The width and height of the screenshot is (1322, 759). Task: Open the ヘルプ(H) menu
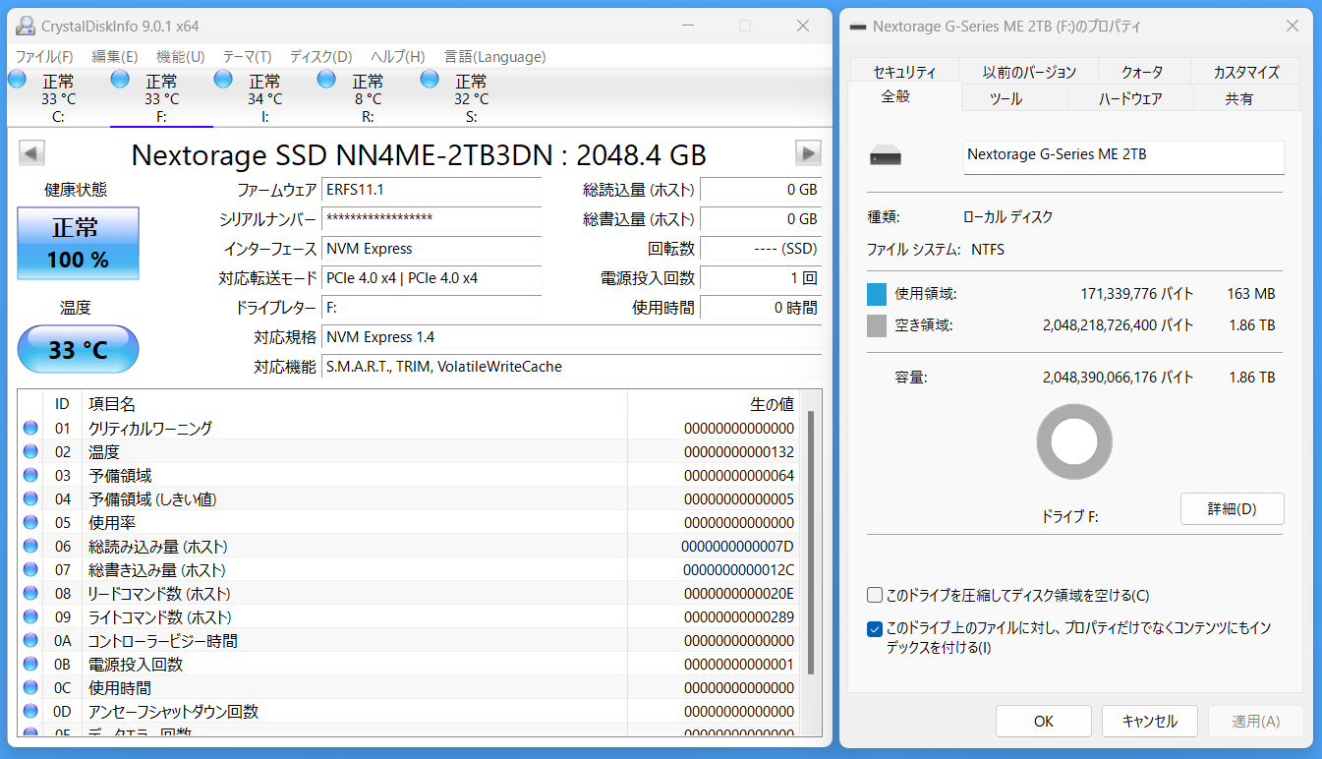click(398, 57)
